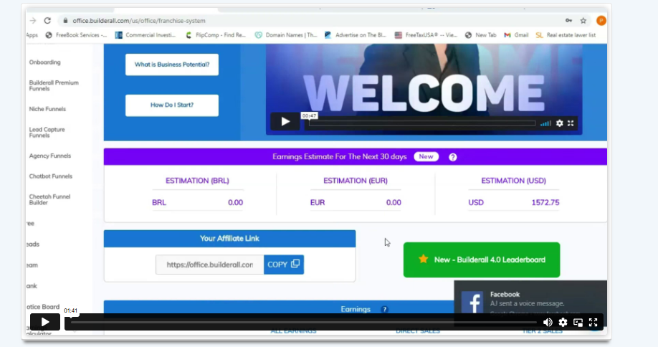This screenshot has height=347, width=658.
Task: Bookmark this page with the star icon
Action: (x=583, y=21)
